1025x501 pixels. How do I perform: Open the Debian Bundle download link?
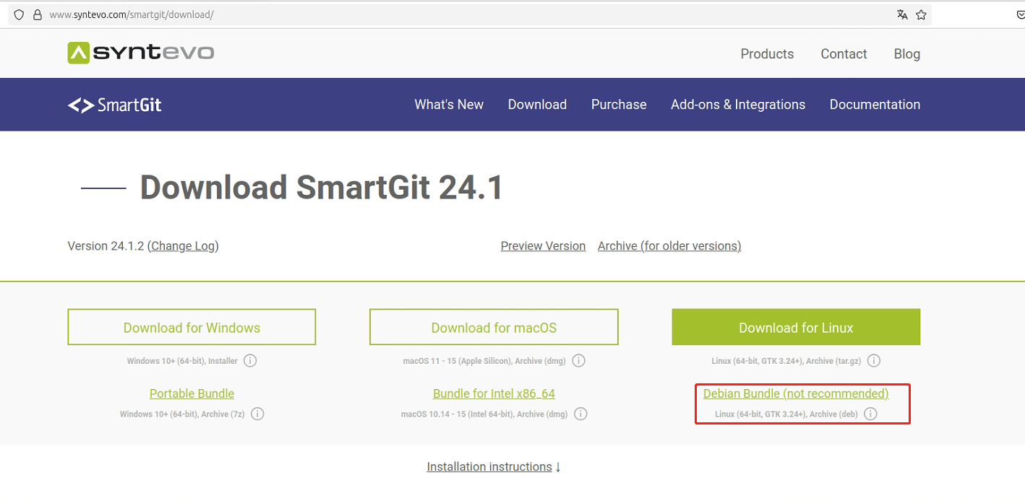click(x=795, y=393)
